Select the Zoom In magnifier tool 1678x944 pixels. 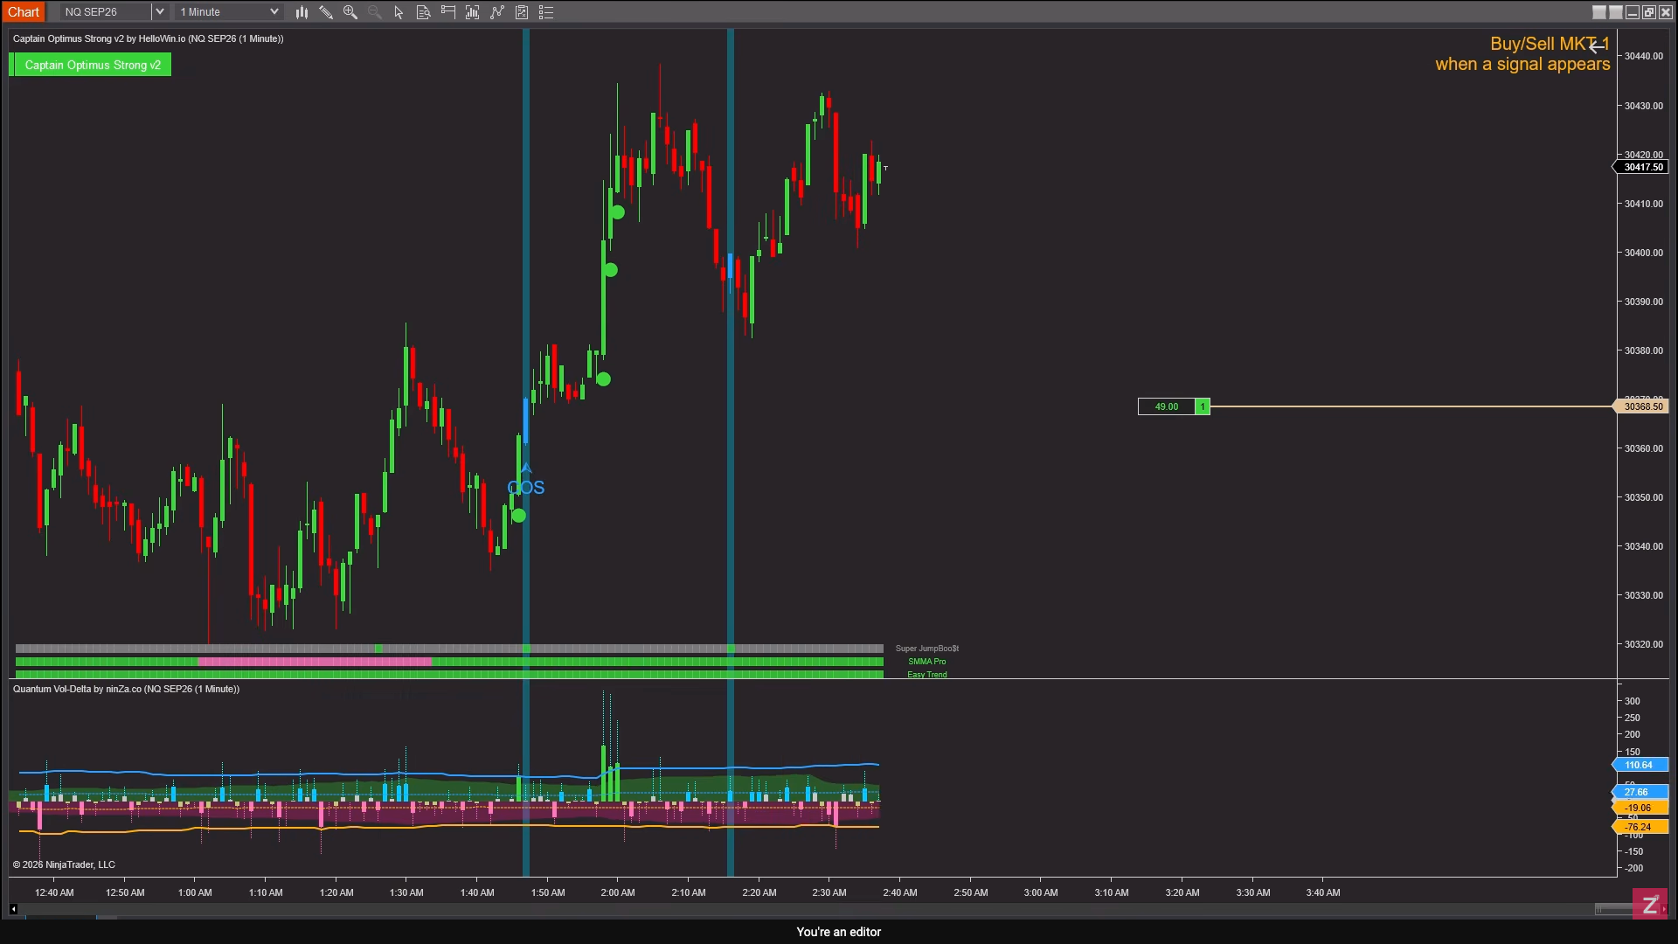pyautogui.click(x=350, y=12)
